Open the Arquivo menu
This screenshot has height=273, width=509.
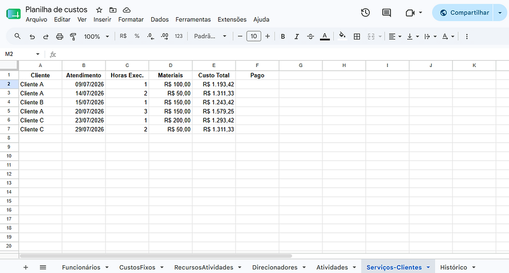pyautogui.click(x=36, y=19)
